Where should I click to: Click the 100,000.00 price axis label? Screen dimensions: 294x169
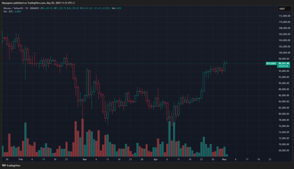[x=284, y=53]
